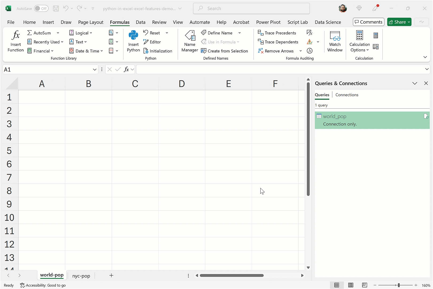Open the Comments pane button
Image resolution: width=433 pixels, height=289 pixels.
[368, 22]
